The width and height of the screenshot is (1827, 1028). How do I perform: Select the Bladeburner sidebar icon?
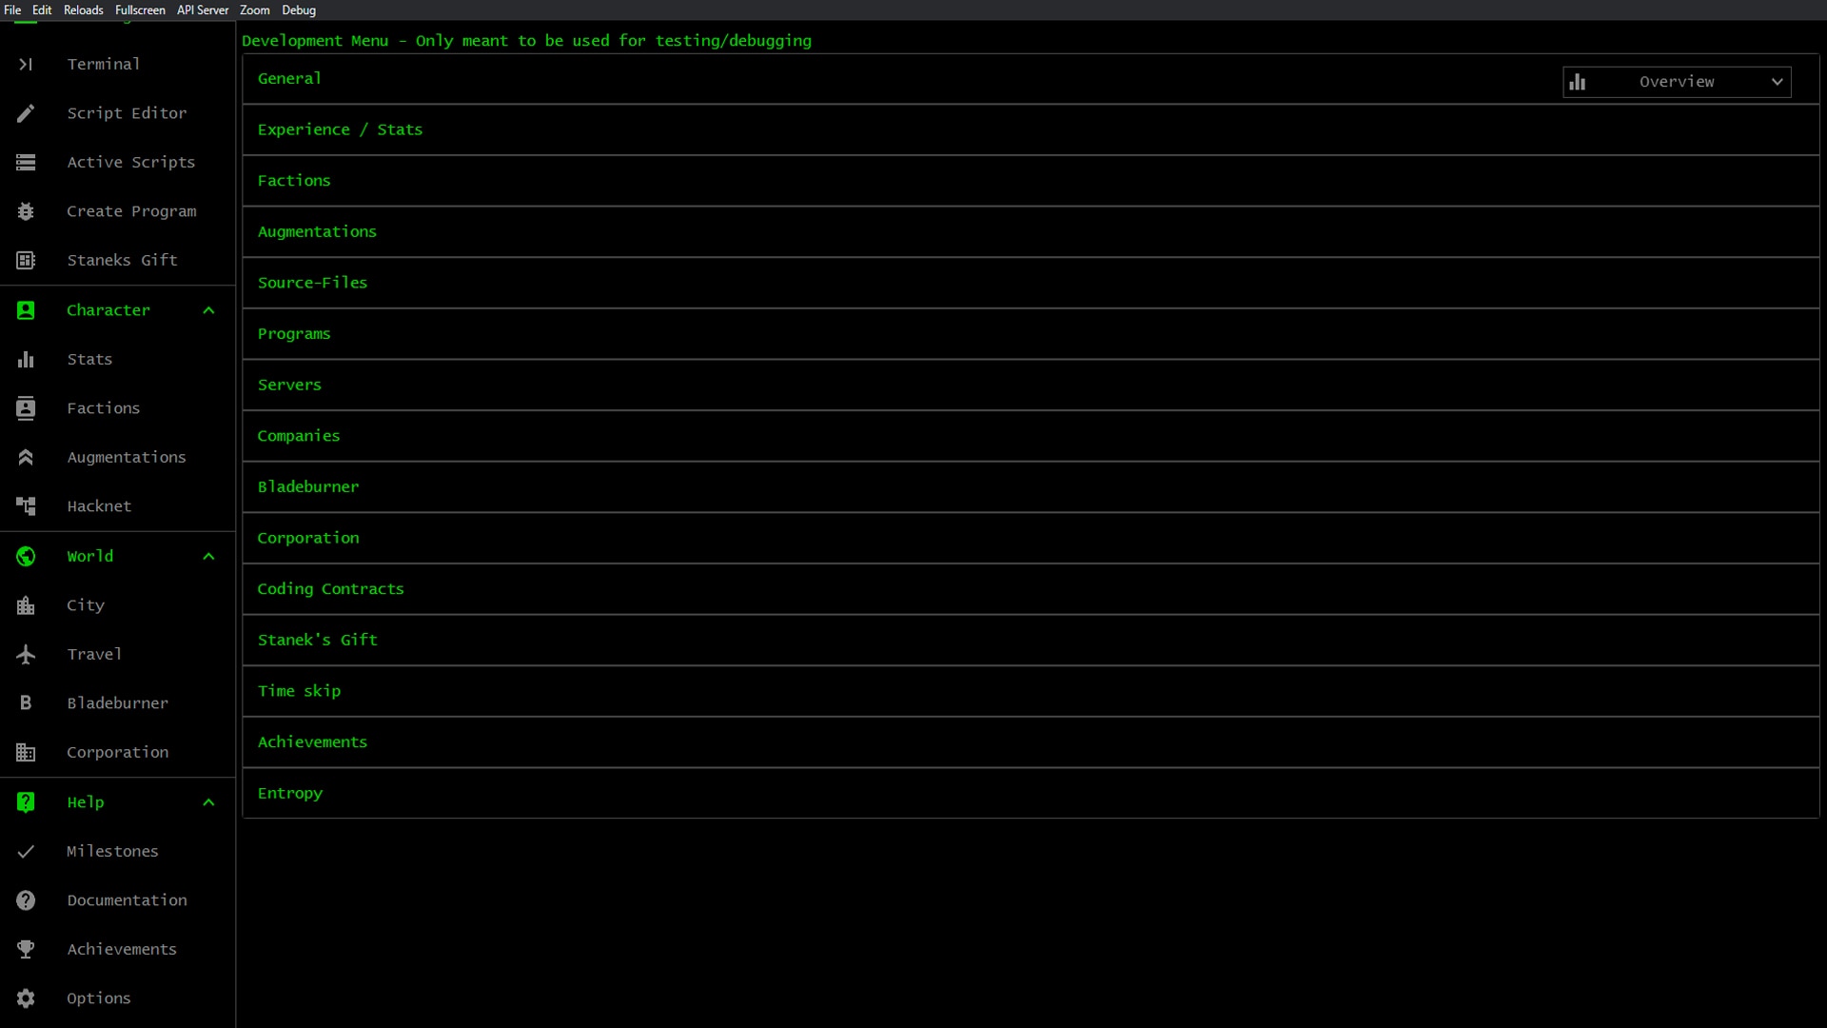point(26,702)
